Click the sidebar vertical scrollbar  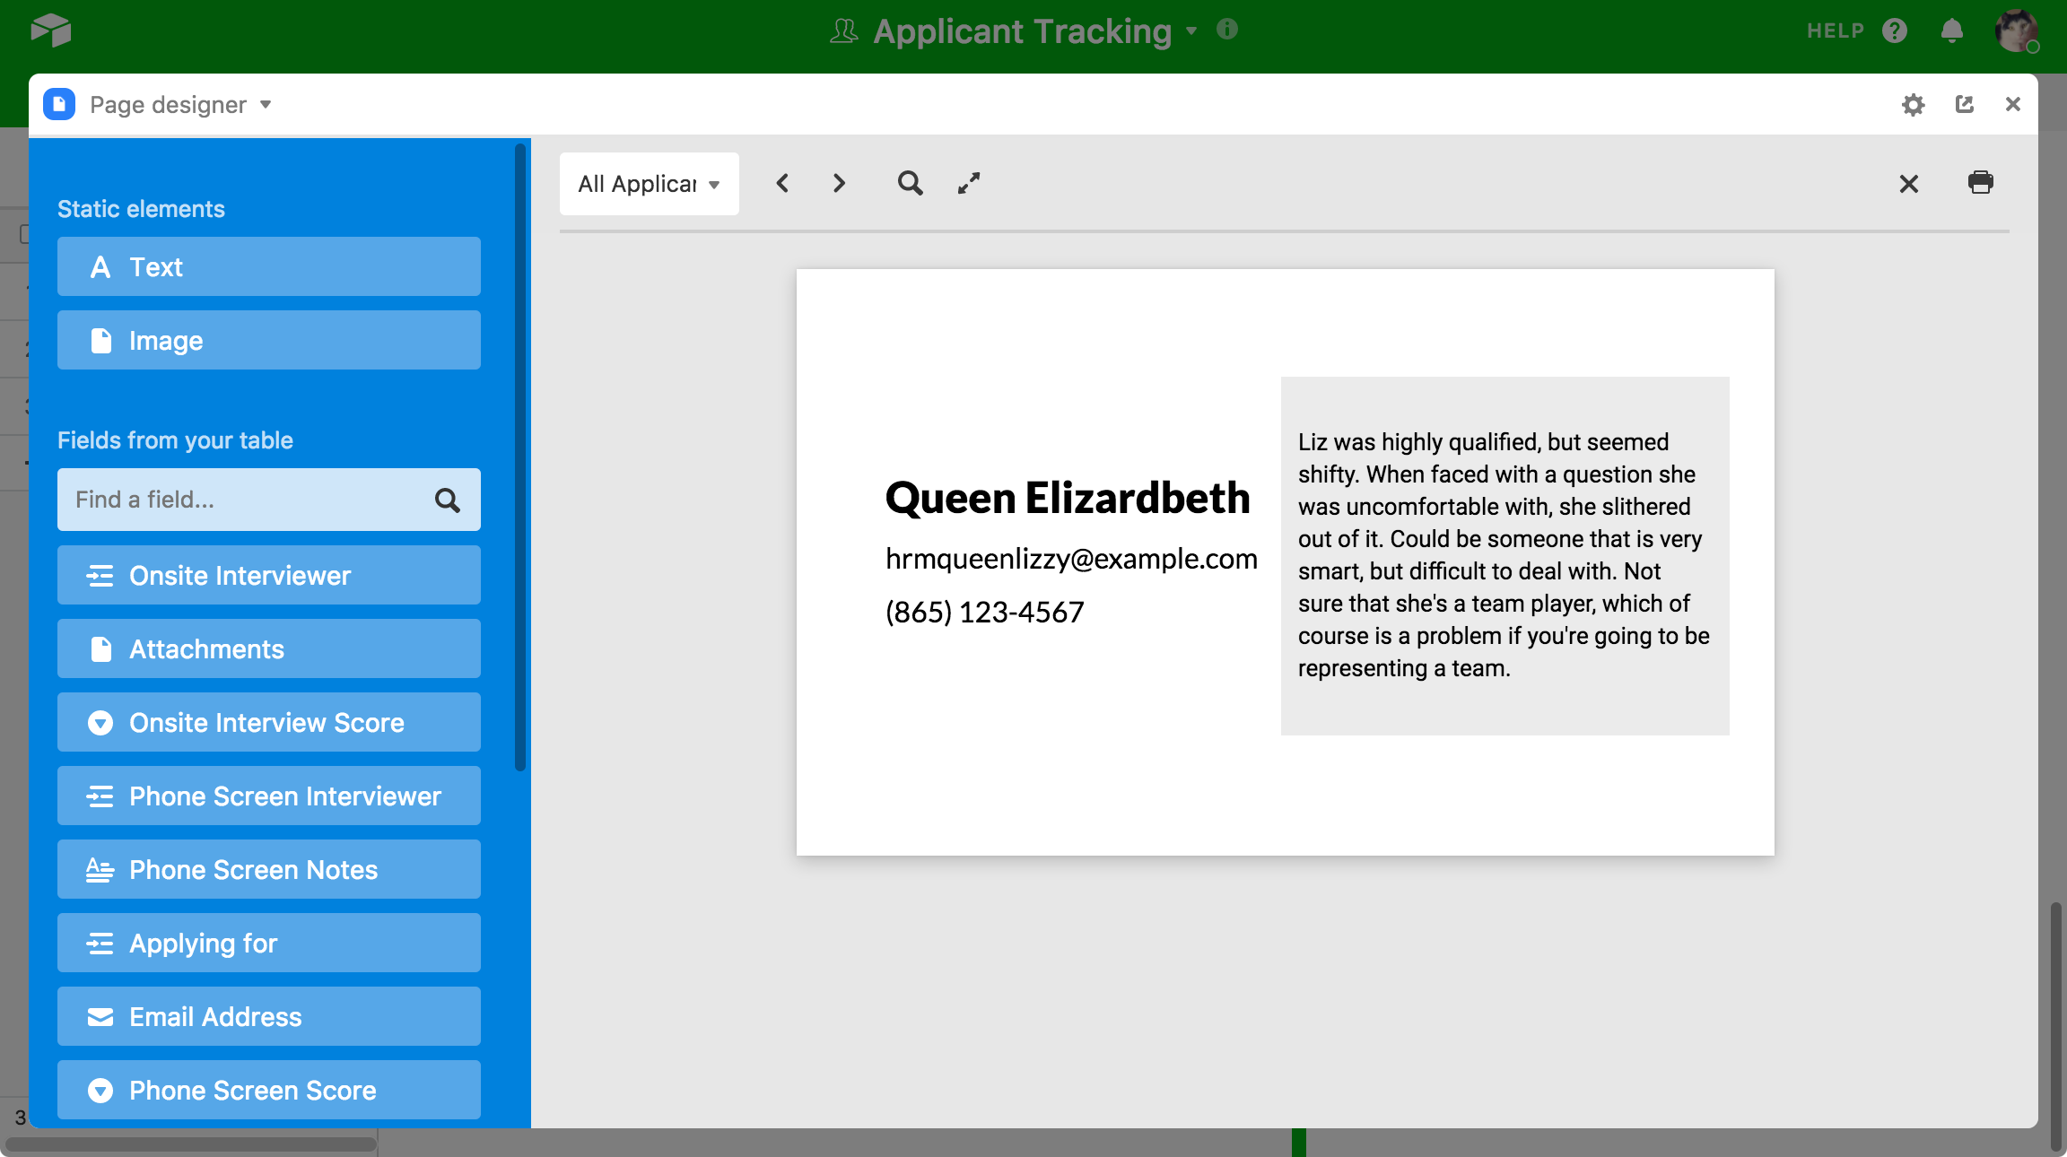(x=520, y=457)
